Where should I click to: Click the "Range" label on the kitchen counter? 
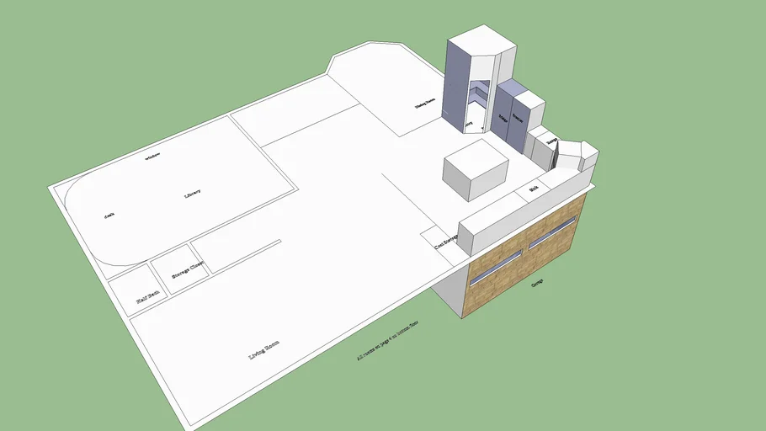[x=551, y=141]
